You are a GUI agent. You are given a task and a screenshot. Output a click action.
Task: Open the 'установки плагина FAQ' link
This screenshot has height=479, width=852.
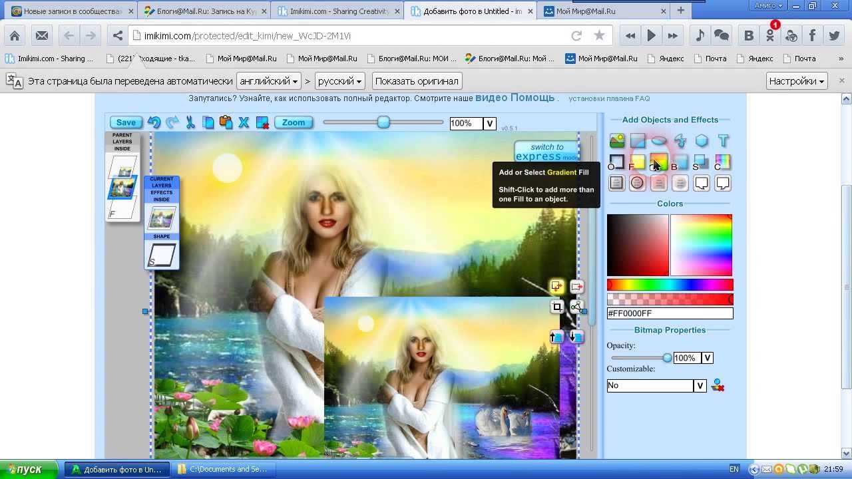[609, 98]
